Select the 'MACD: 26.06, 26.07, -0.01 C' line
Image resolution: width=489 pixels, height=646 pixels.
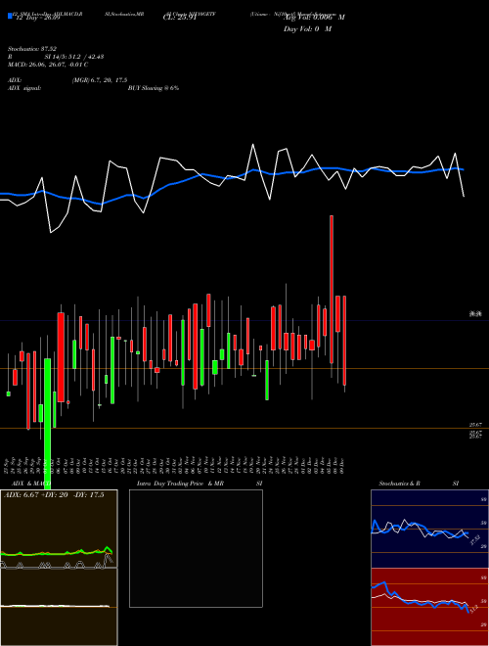coord(48,65)
